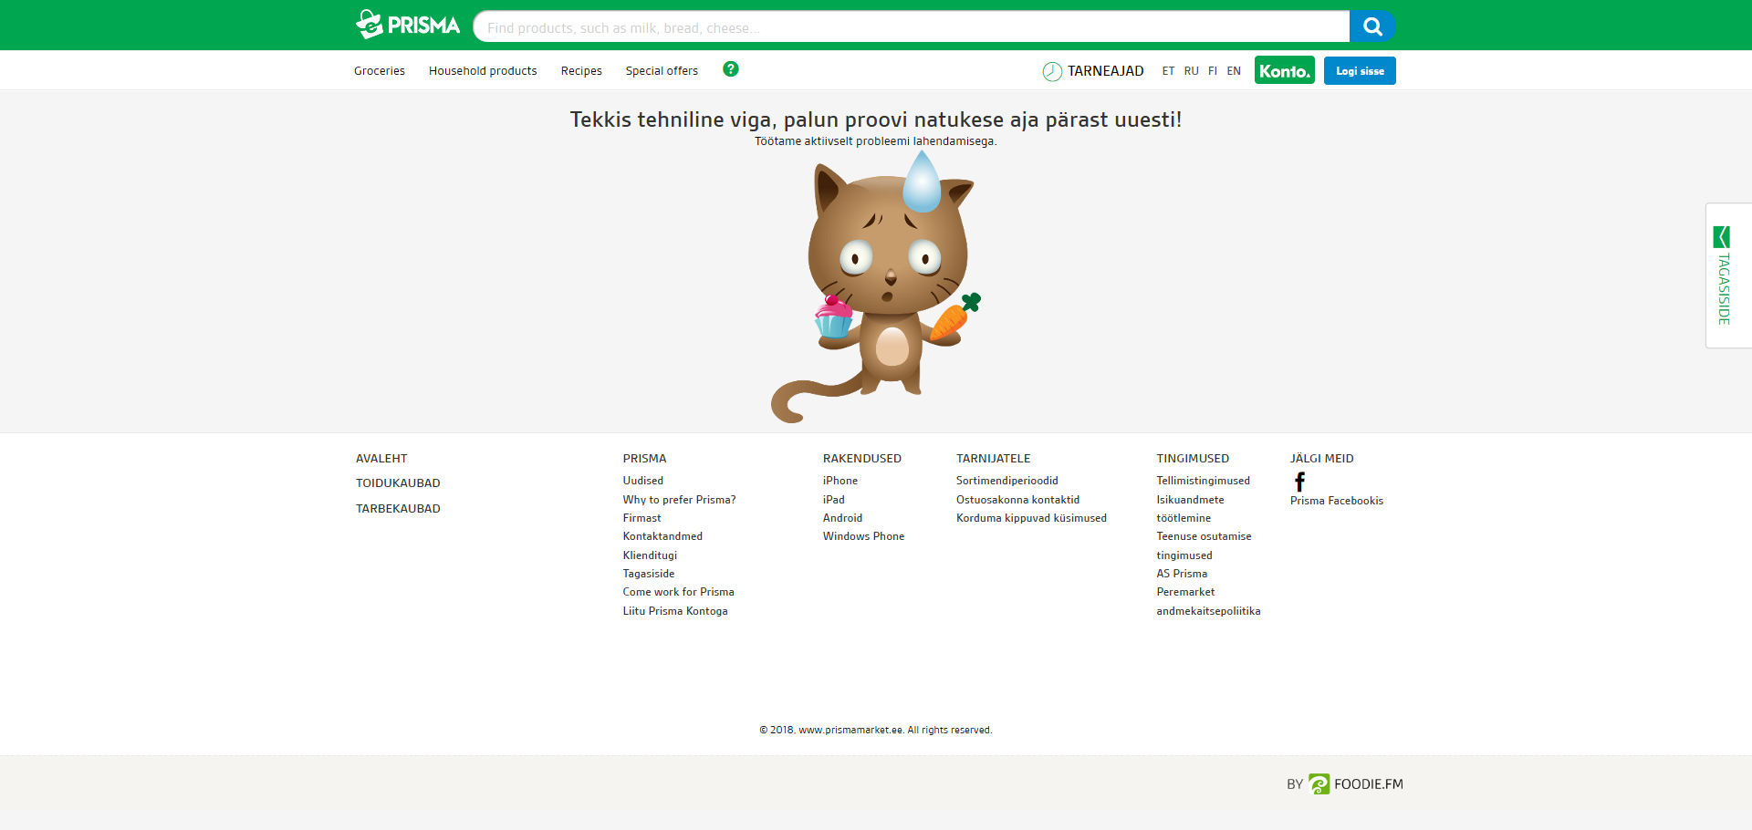This screenshot has width=1752, height=830.
Task: Open the Groceries menu
Action: (x=380, y=71)
